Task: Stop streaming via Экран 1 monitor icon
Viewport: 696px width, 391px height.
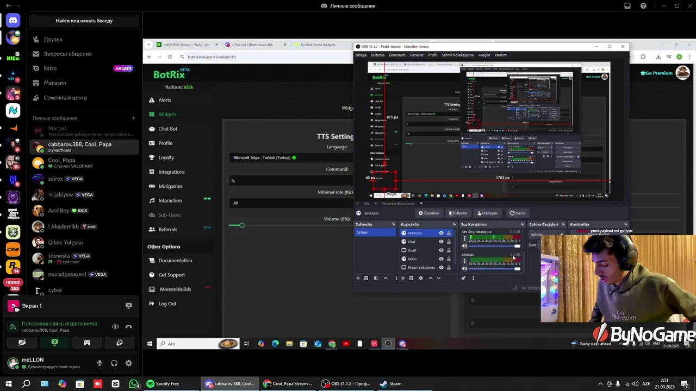Action: click(128, 306)
